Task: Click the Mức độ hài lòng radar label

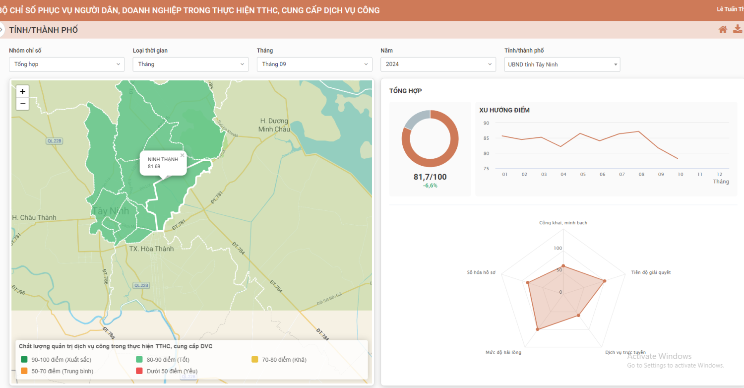Action: 503,352
